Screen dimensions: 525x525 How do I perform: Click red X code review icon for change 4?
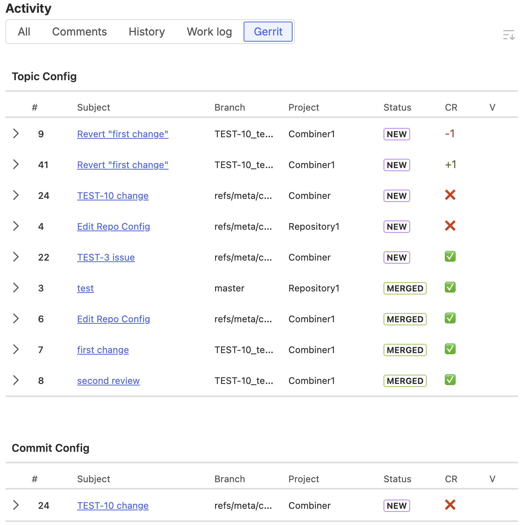click(450, 226)
